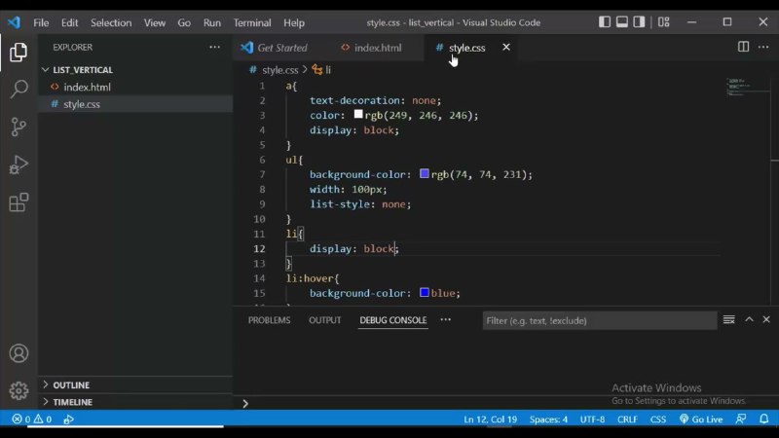Toggle bottom panel layout icon
Screen dimensions: 779x438
click(621, 21)
